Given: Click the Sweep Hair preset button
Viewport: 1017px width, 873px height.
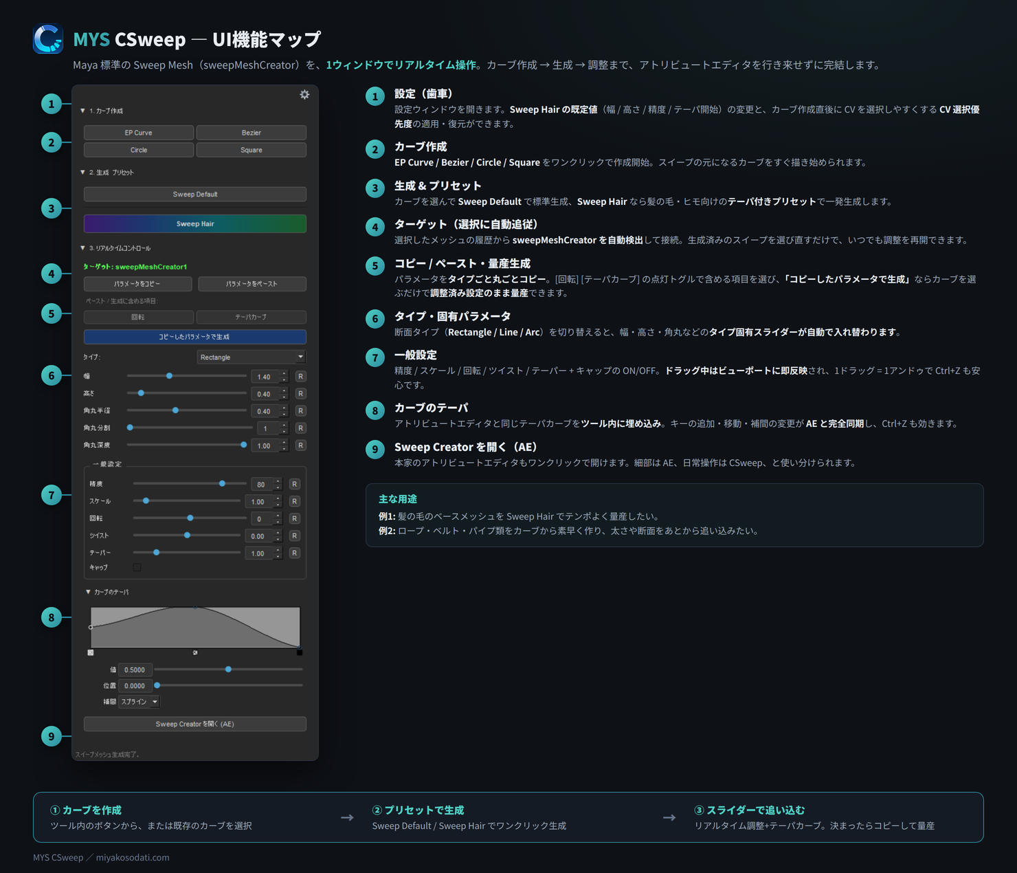Looking at the screenshot, I should (x=195, y=223).
